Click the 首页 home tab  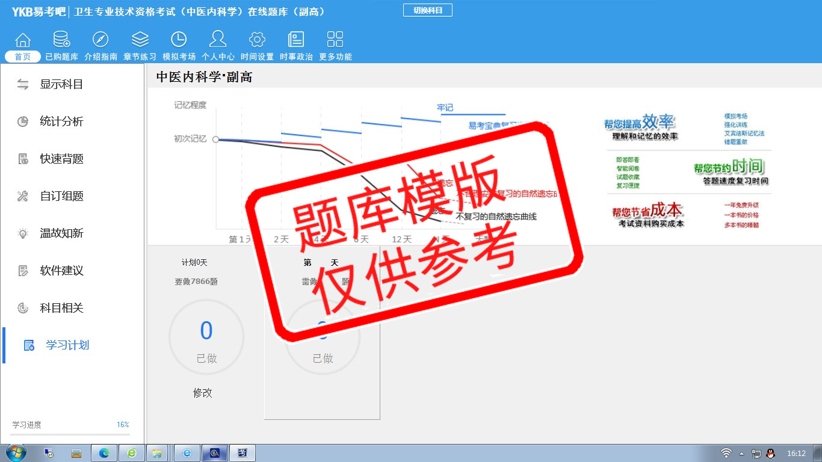click(23, 57)
